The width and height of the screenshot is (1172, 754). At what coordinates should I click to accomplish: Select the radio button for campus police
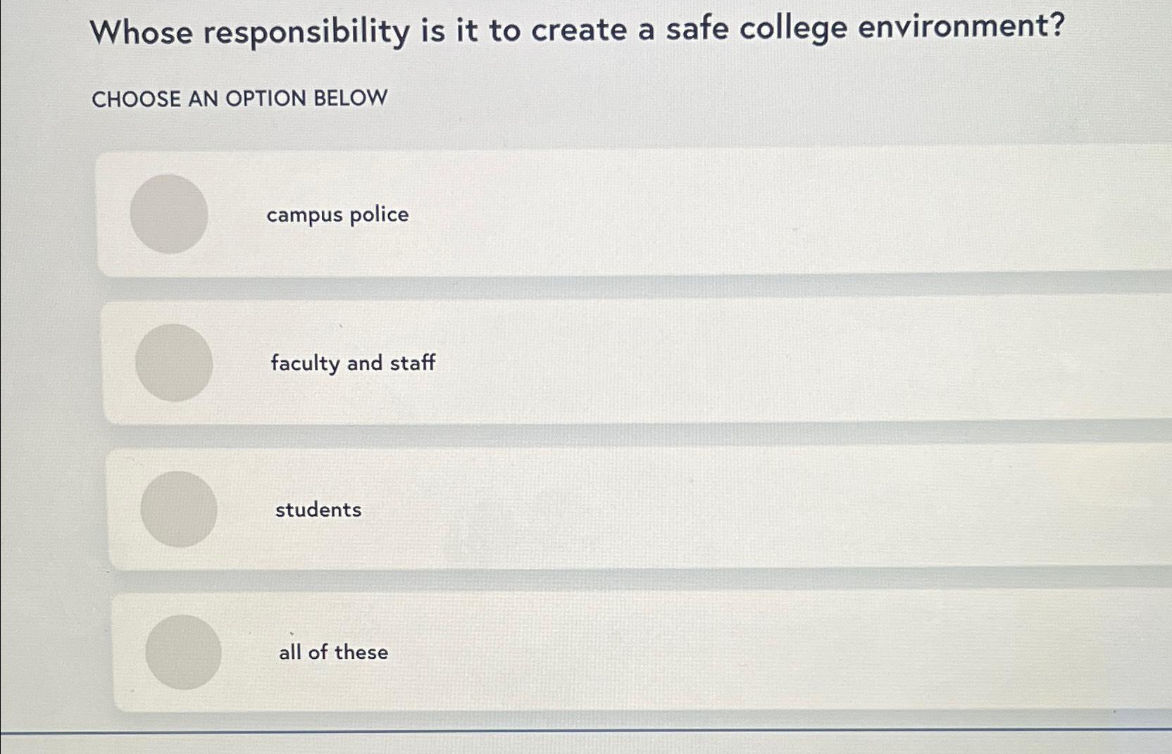point(170,215)
